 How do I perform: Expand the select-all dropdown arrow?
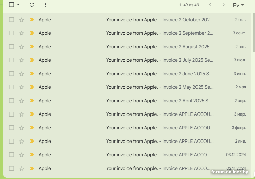click(18, 5)
